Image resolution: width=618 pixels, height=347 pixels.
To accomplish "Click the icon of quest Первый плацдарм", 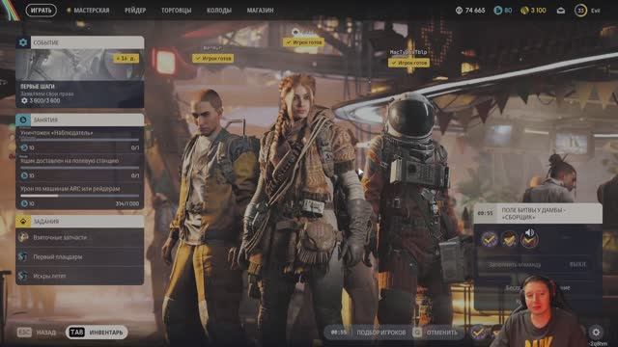I will pos(23,256).
